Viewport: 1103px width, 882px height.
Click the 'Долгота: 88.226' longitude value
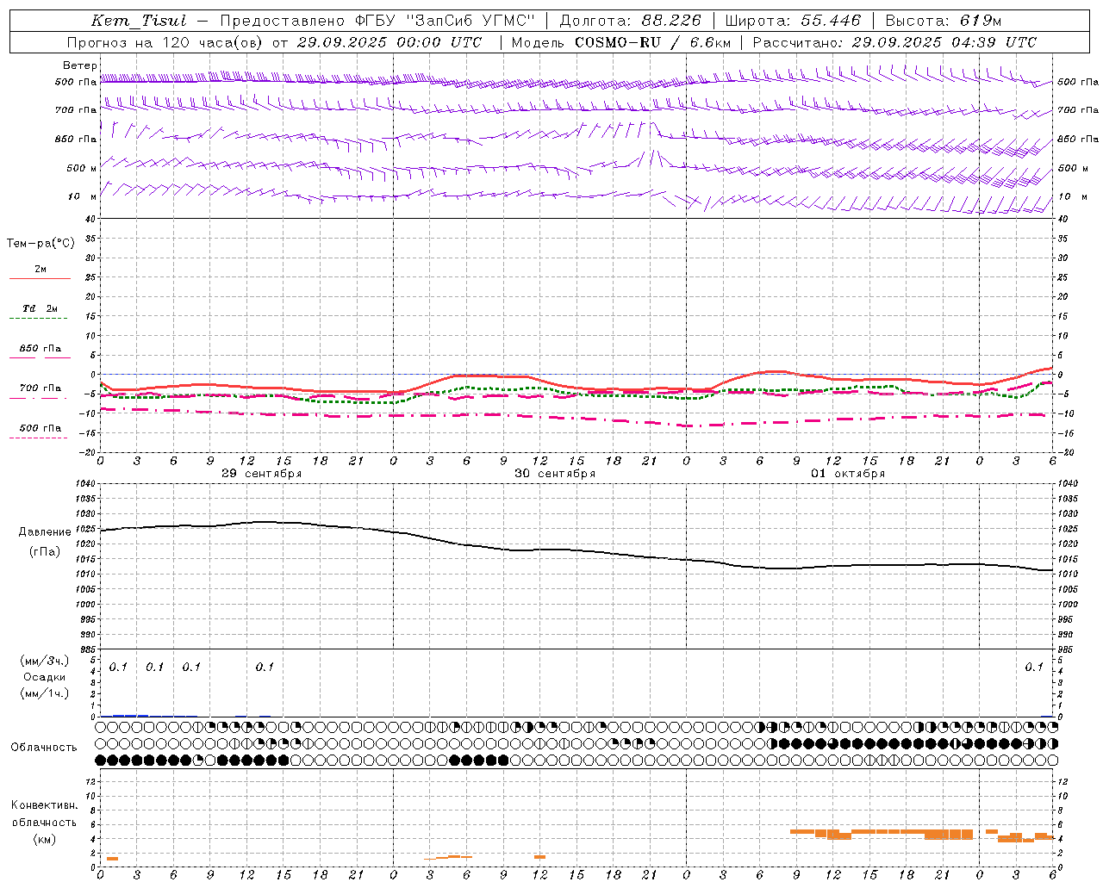tap(630, 21)
